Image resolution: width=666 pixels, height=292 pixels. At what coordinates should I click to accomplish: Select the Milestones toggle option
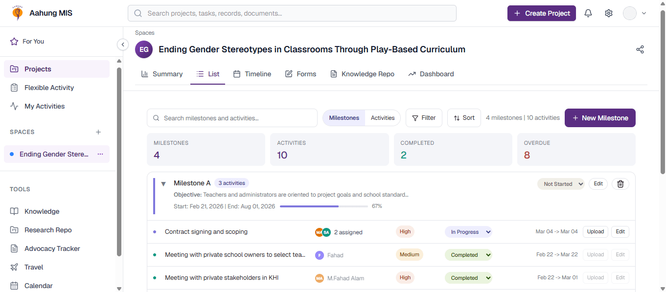[x=344, y=118]
